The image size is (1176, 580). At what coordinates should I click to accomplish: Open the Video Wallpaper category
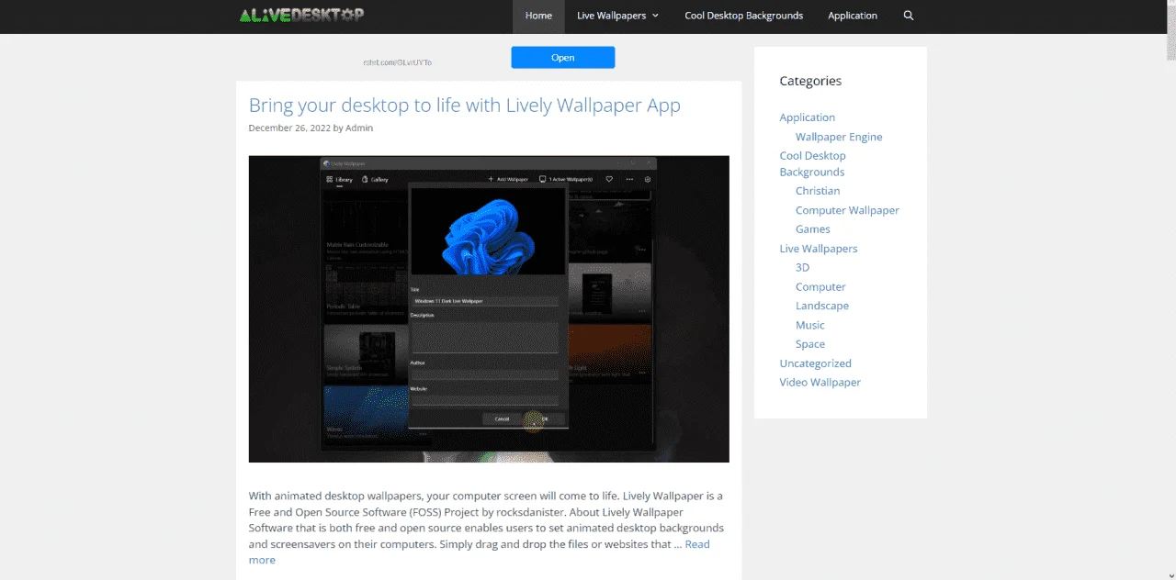(x=820, y=383)
